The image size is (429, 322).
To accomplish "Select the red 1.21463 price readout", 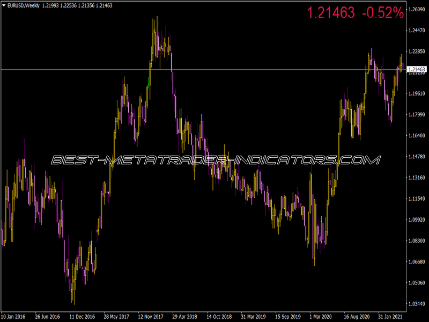I will click(x=331, y=12).
